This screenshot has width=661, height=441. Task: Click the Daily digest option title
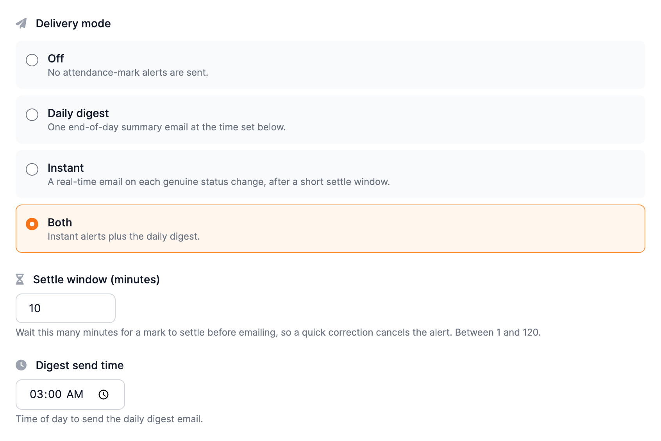point(78,113)
